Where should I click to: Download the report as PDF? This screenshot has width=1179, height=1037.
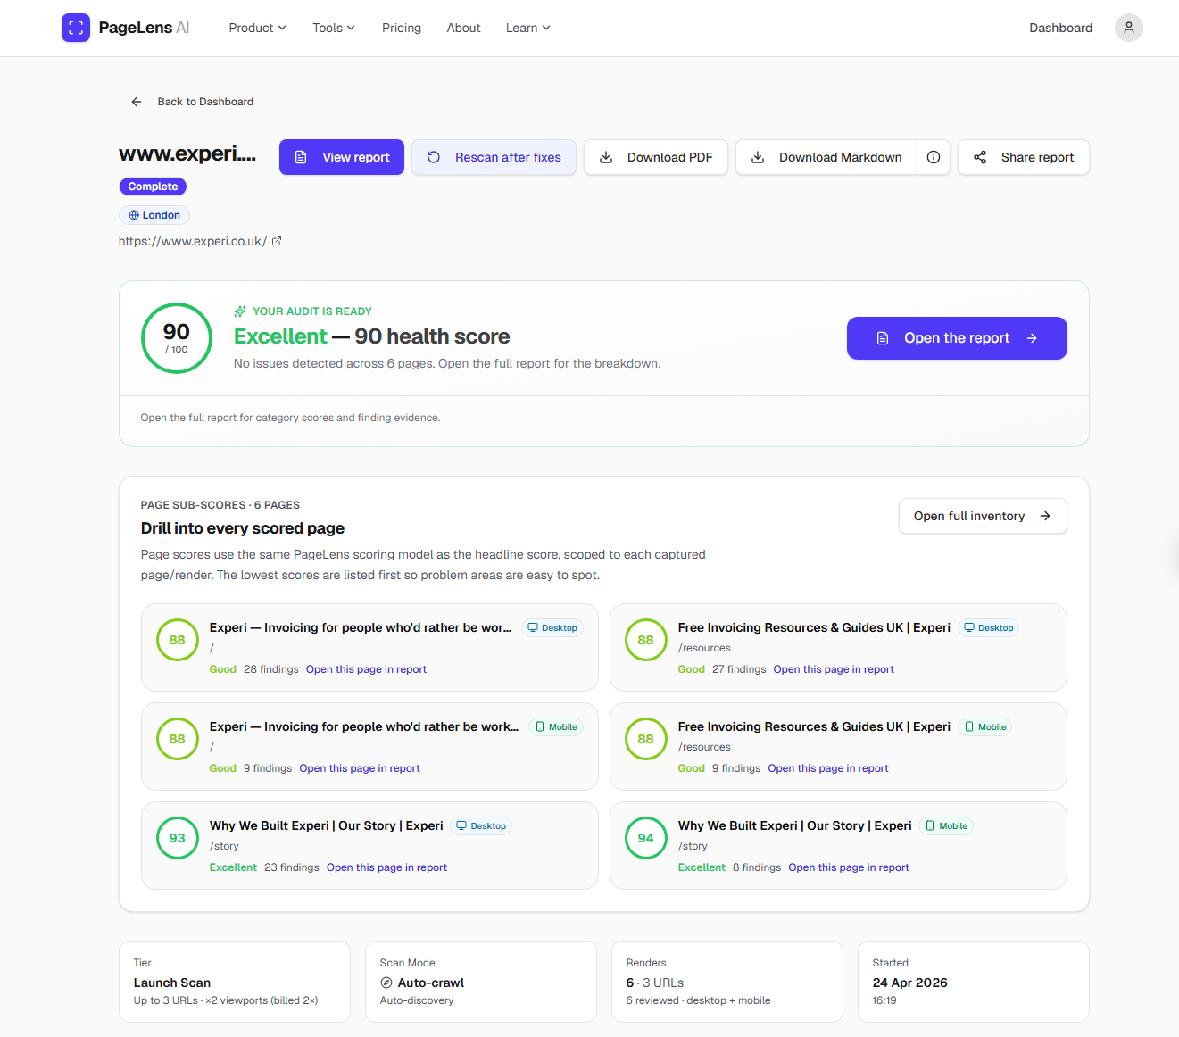(656, 157)
